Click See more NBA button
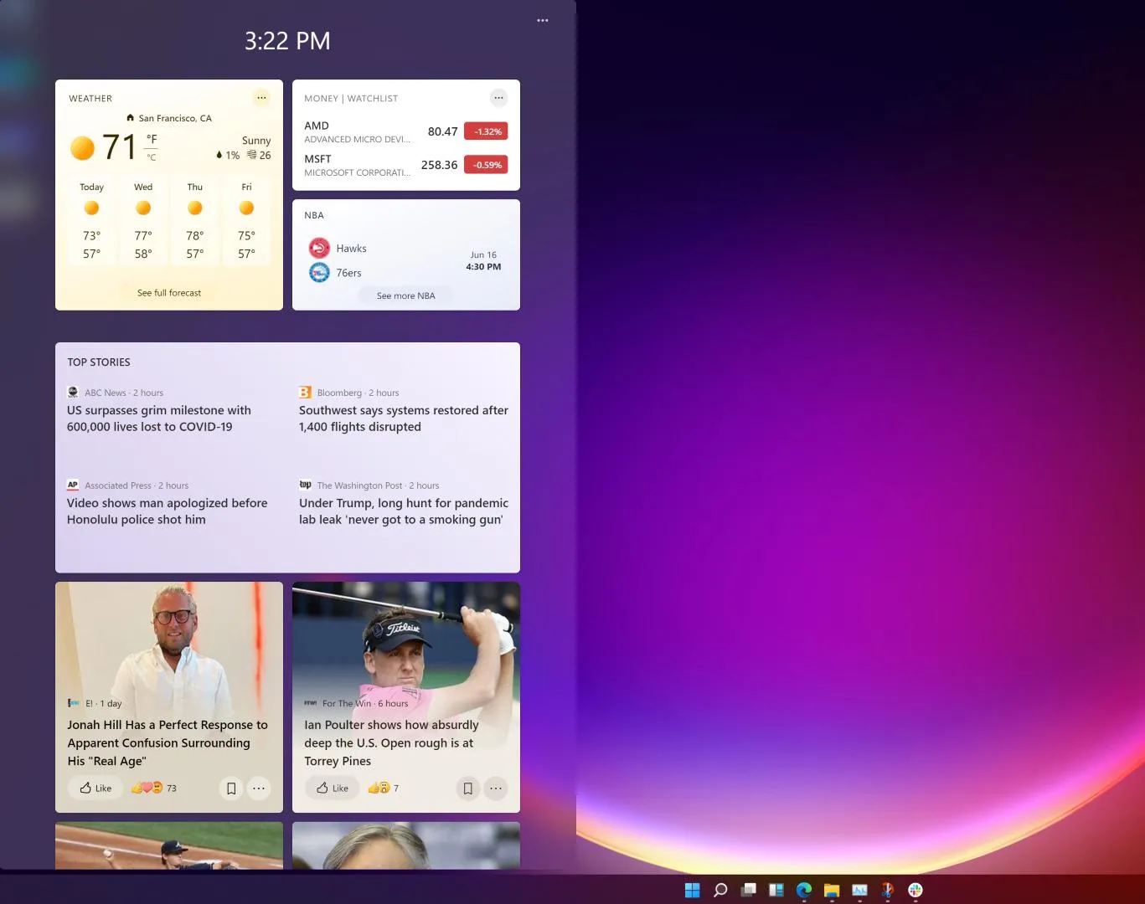This screenshot has width=1145, height=904. [405, 295]
